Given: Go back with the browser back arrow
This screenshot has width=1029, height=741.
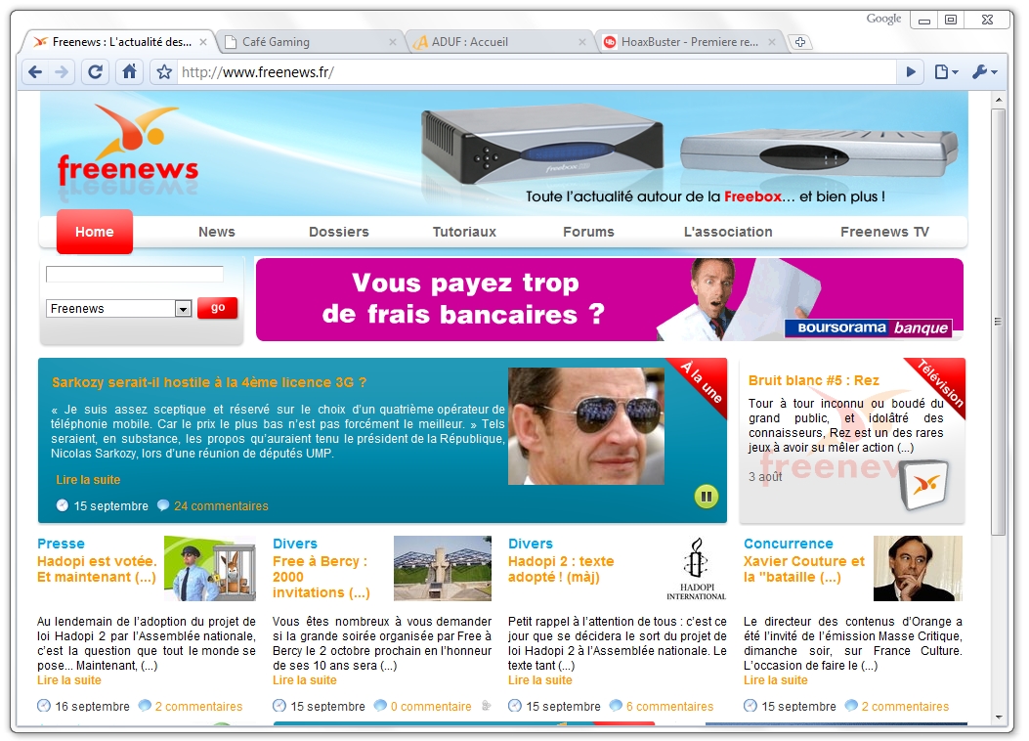Looking at the screenshot, I should pyautogui.click(x=35, y=71).
